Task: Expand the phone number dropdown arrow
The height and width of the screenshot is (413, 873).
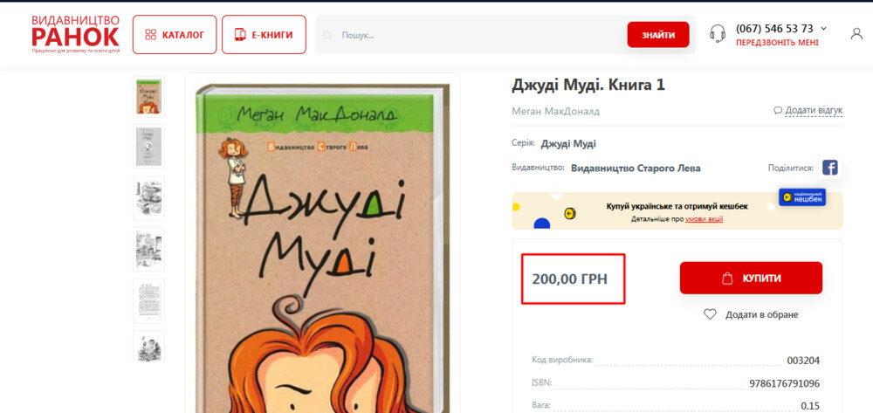Action: pos(823,28)
